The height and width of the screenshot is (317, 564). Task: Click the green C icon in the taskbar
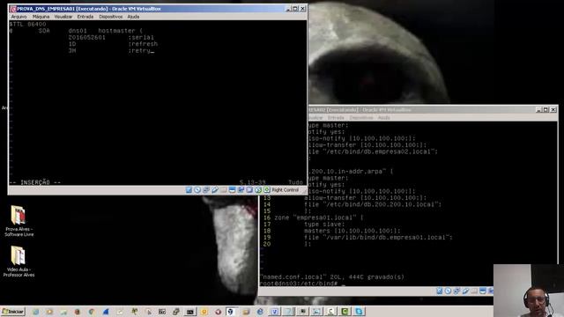point(345,311)
